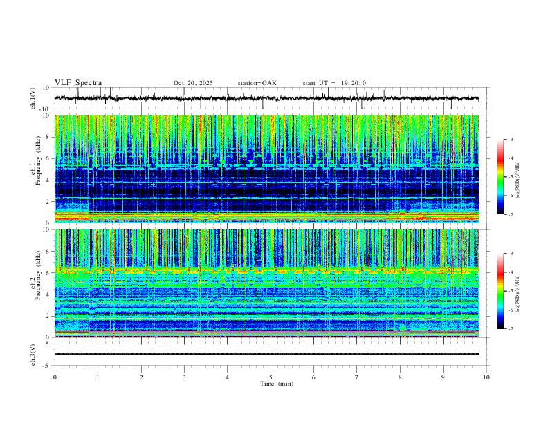
Task: Click the 'Time (min)' axis title
Action: [x=277, y=384]
